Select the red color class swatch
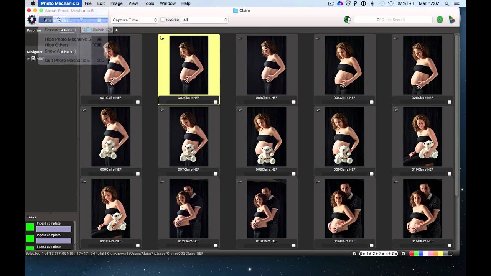Screen dimensions: 491x276 click(412, 253)
